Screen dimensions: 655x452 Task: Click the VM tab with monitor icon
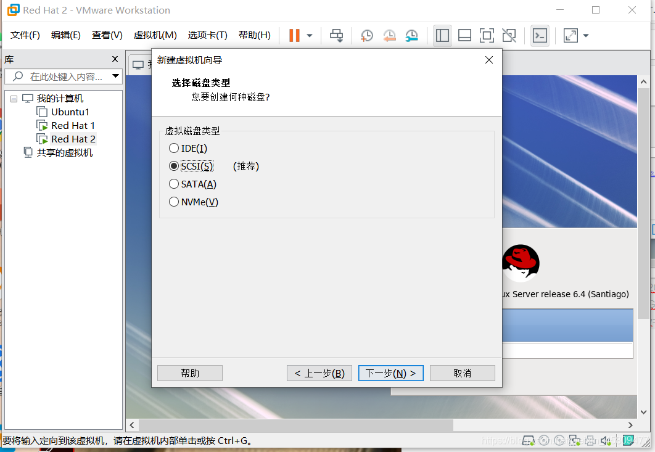point(139,65)
